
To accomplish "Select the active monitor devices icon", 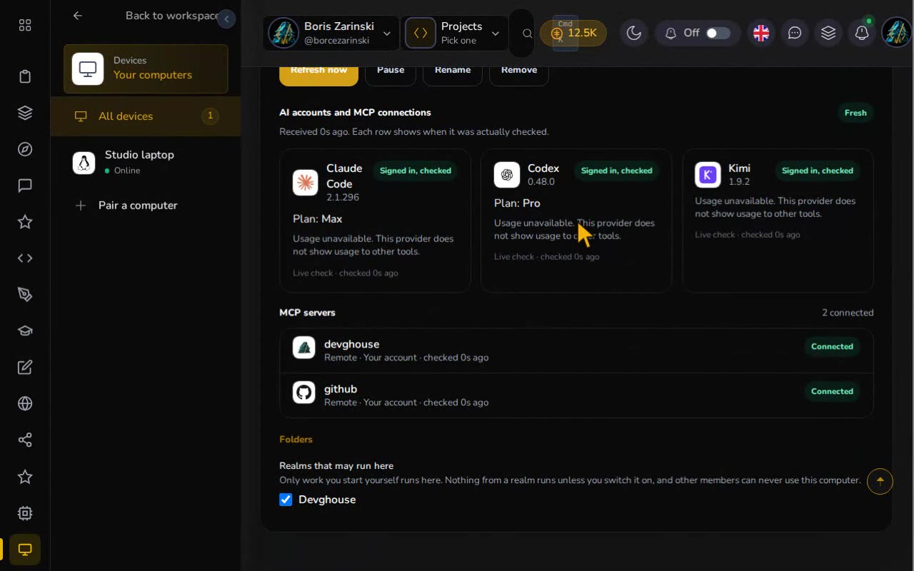I will pos(25,550).
